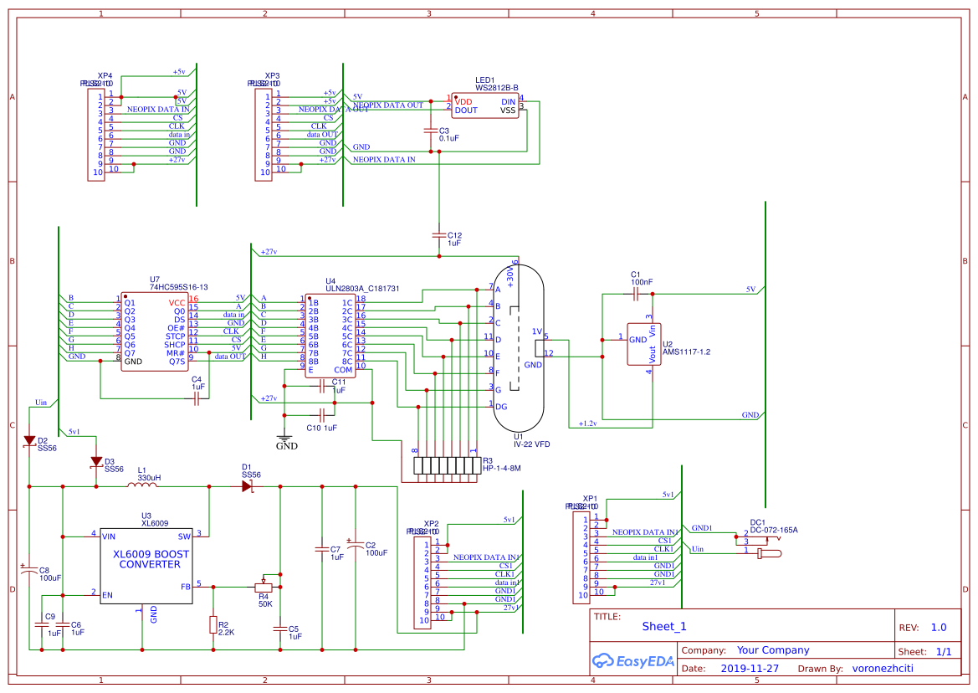Select the EasyEDA cloud logo
Viewport: 978px width, 693px height.
point(633,661)
